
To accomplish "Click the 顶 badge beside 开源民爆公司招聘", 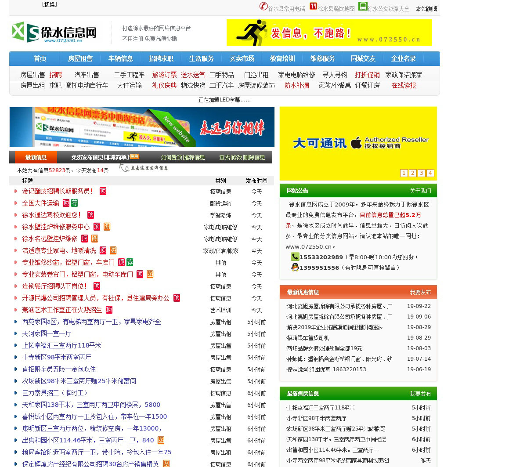I will click(177, 298).
